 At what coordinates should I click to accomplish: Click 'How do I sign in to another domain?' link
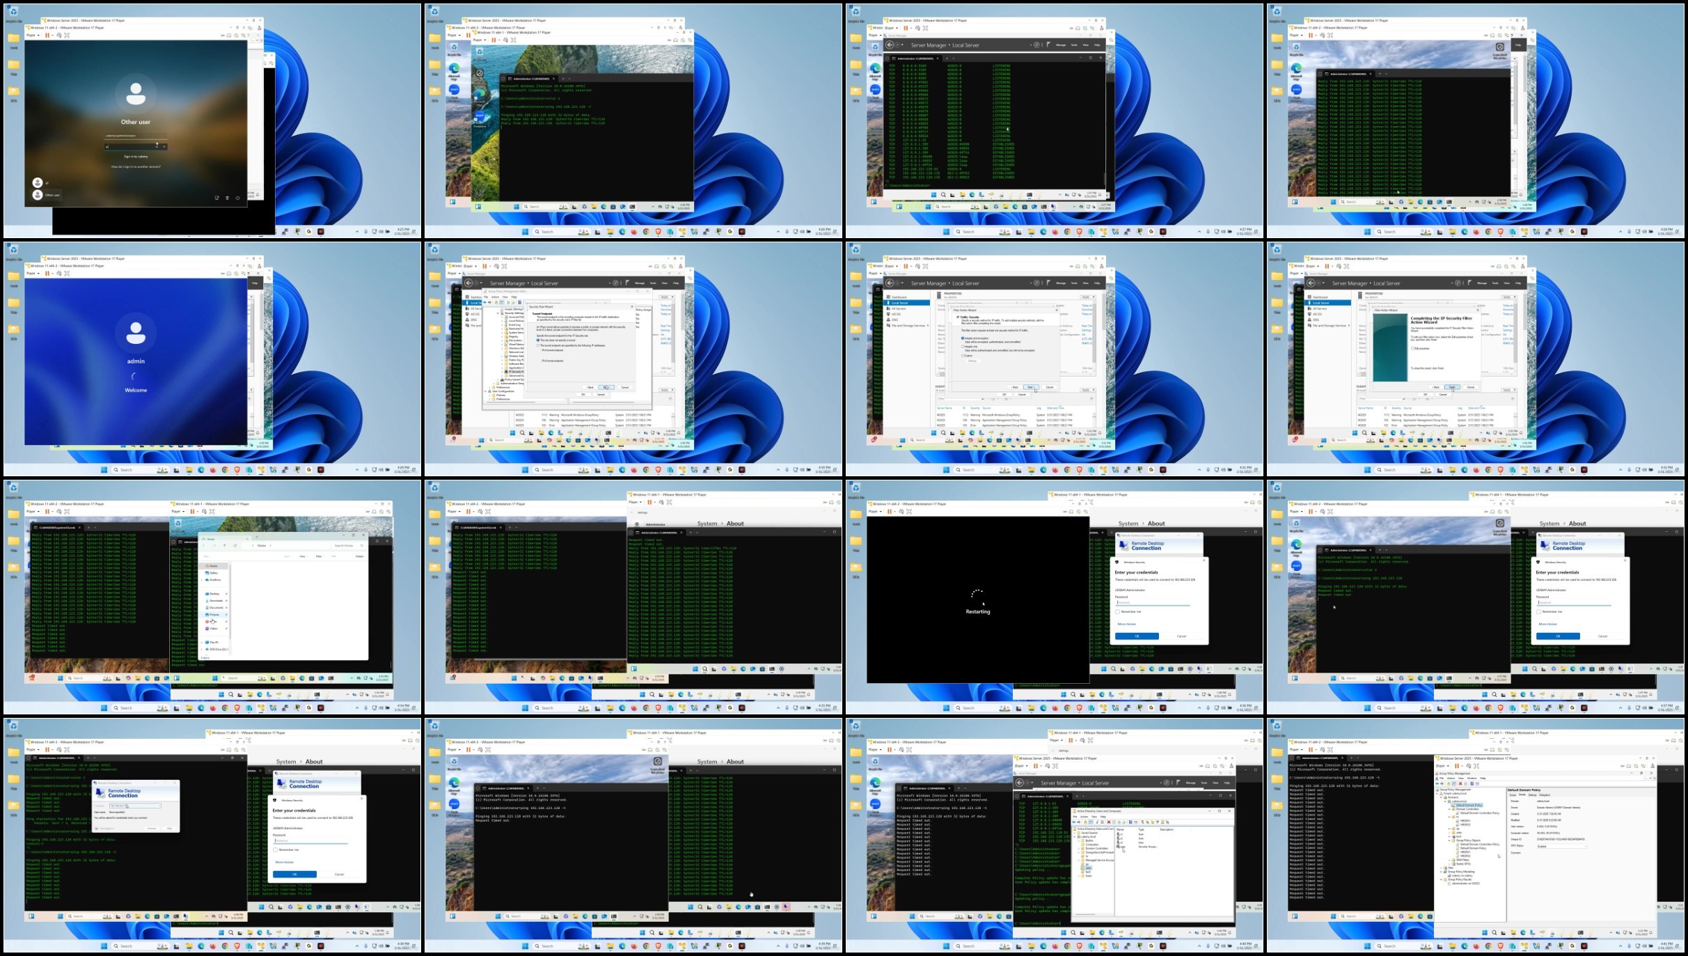pyautogui.click(x=136, y=166)
